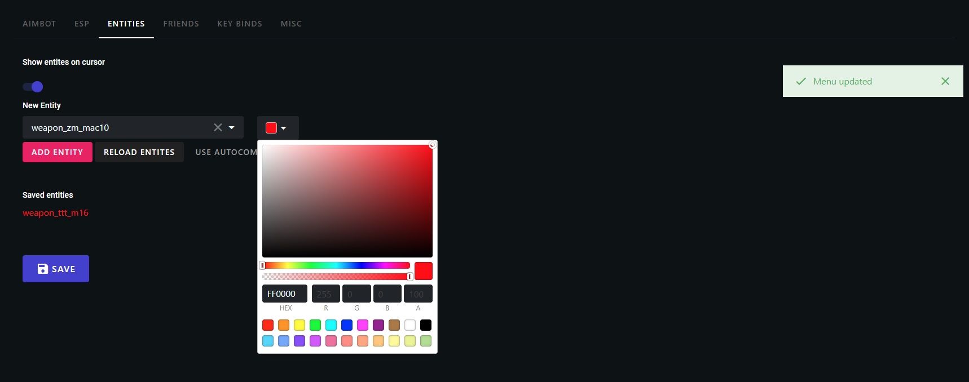Viewport: 969px width, 382px height.
Task: Choose the bright green preset swatch
Action: pyautogui.click(x=315, y=325)
